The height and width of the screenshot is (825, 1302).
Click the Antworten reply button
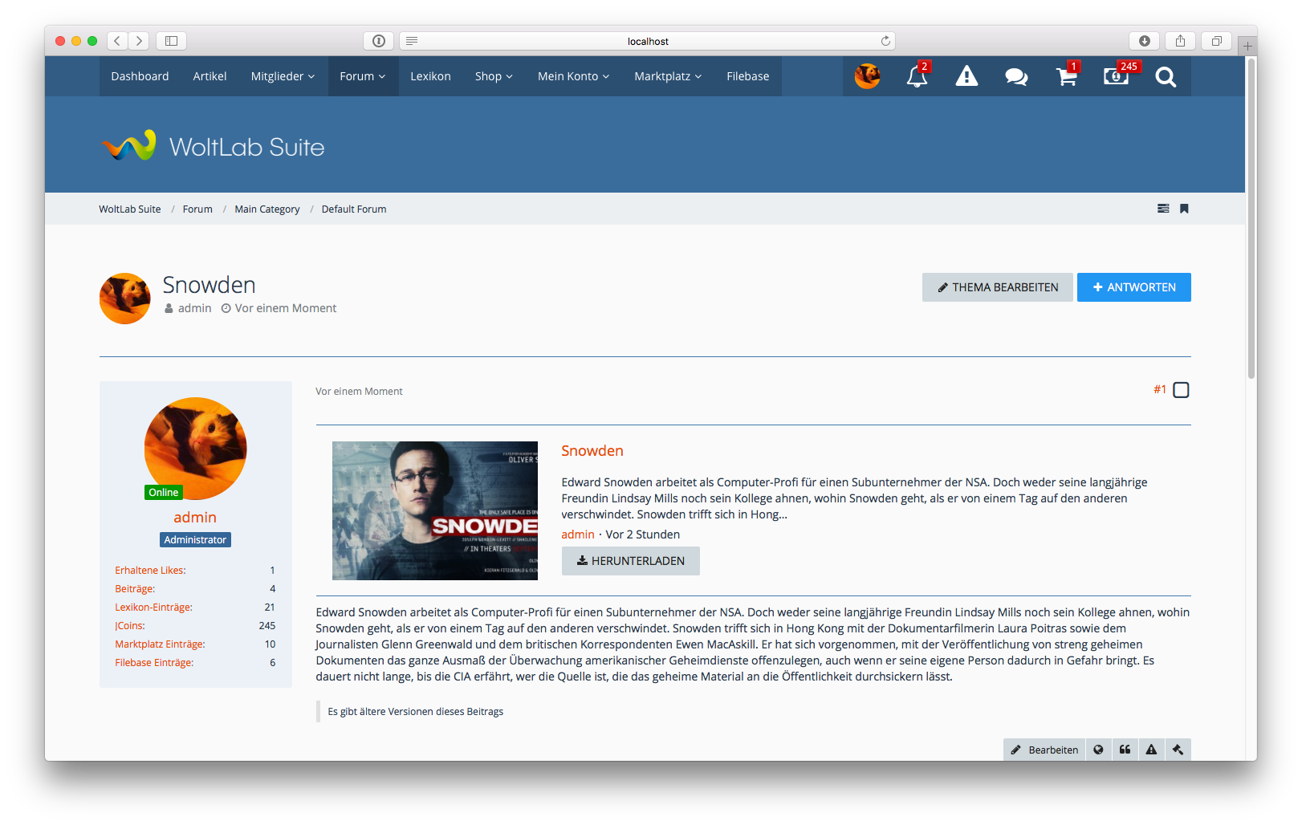click(1133, 287)
